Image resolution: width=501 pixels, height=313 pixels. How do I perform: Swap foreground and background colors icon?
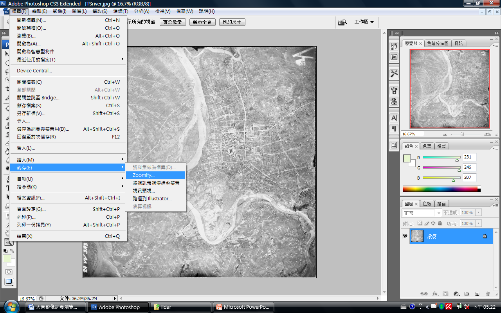tap(12, 251)
